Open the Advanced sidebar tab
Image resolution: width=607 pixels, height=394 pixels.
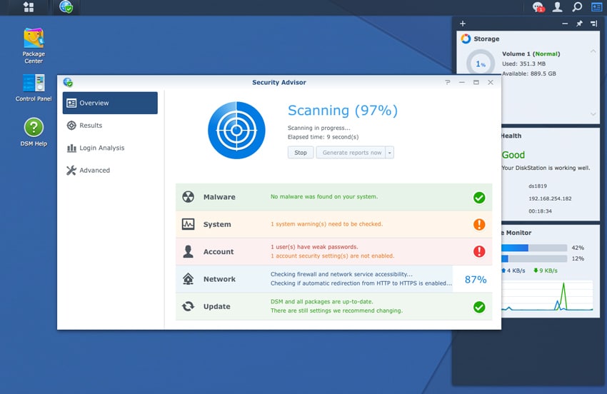click(110, 171)
